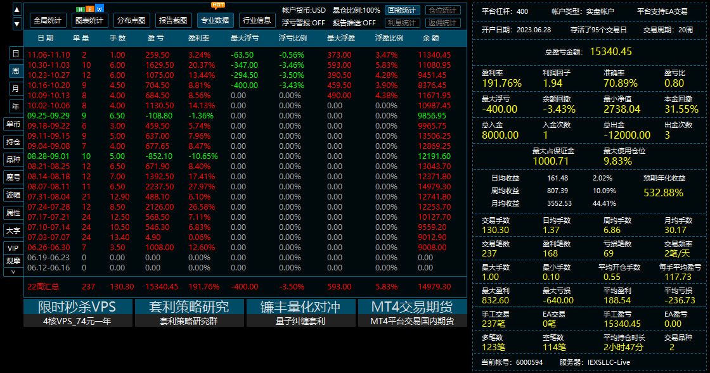
Task: Click the 当前帐号 6000594 text
Action: pyautogui.click(x=512, y=362)
